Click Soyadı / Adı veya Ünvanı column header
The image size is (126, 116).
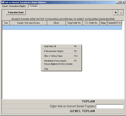[x=28, y=23]
